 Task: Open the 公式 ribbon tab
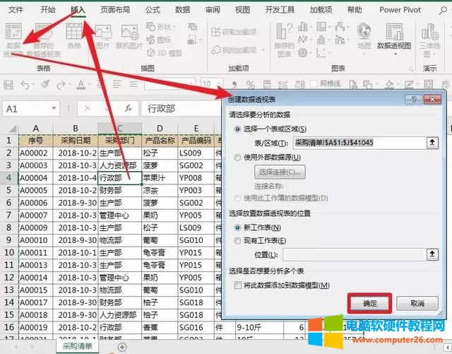click(152, 10)
